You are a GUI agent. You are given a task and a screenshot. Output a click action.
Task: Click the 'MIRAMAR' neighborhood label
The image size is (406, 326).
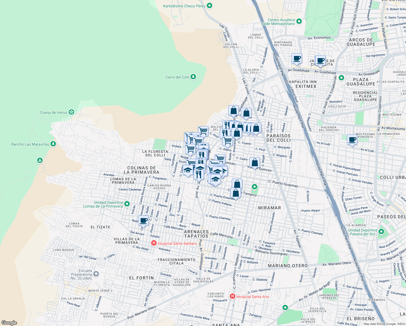coord(269,208)
